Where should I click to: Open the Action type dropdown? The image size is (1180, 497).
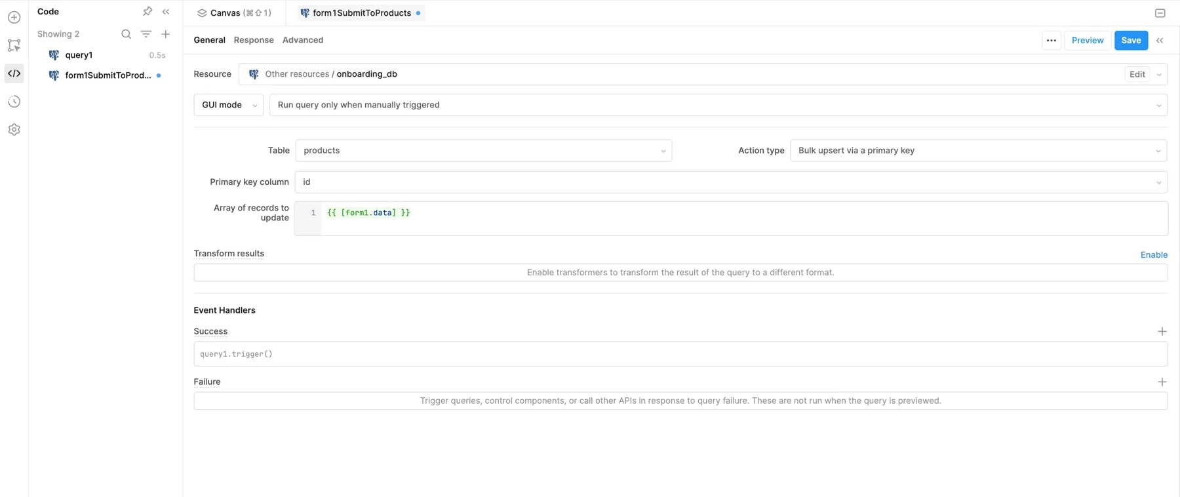[978, 150]
